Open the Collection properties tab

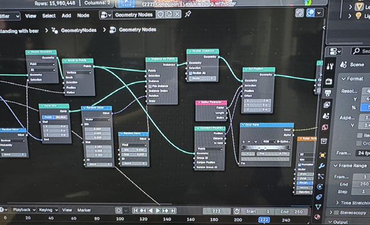point(324,141)
